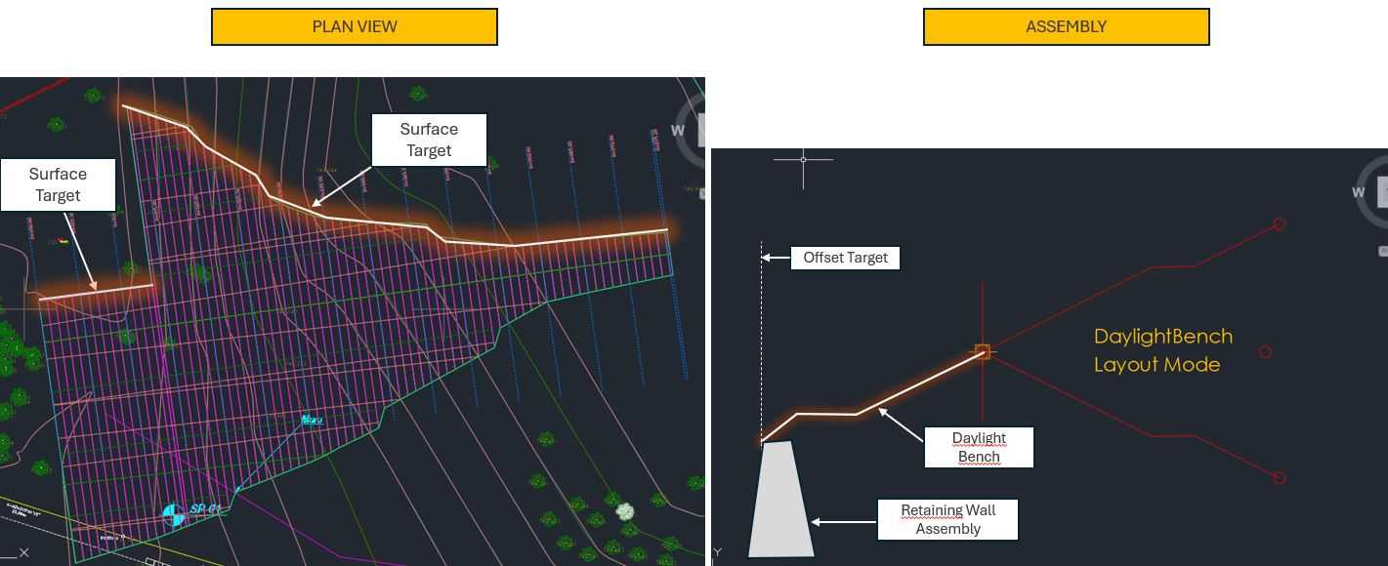The width and height of the screenshot is (1388, 566).
Task: Click the Surface Target callout label
Action: (428, 140)
